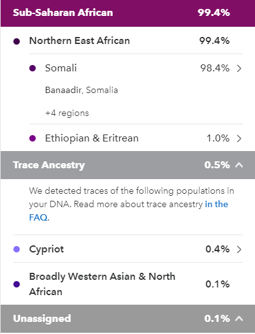This screenshot has width=255, height=334.
Task: Collapse the Trace Ancestry section arrow
Action: [239, 165]
